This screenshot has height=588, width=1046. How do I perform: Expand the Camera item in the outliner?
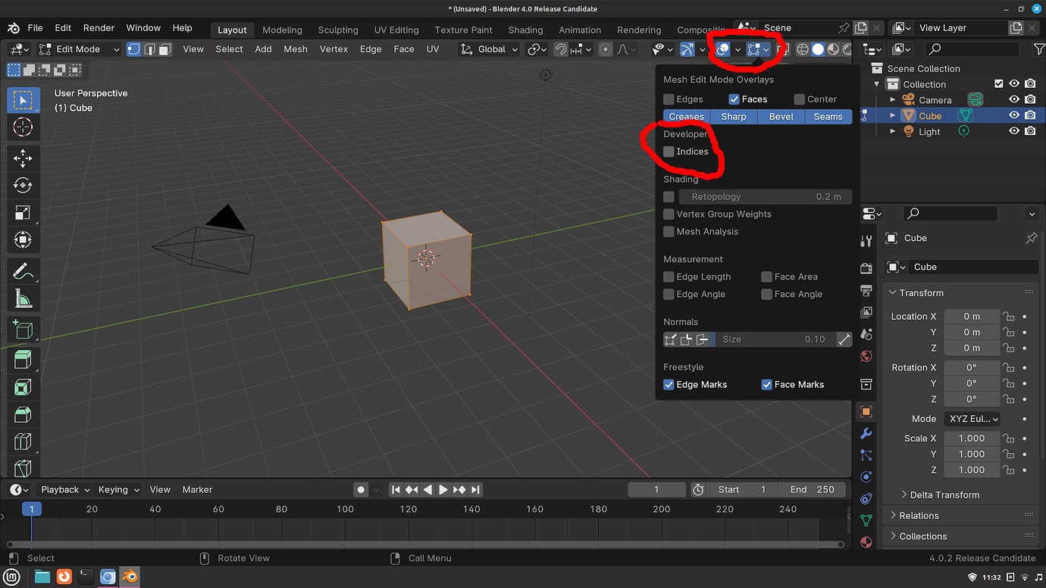coord(893,100)
